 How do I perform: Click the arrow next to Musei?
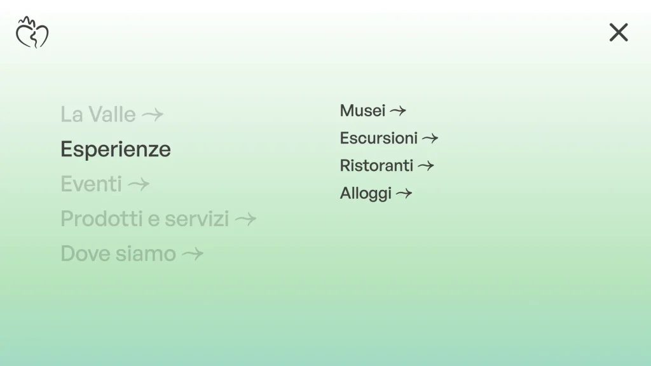pos(398,111)
